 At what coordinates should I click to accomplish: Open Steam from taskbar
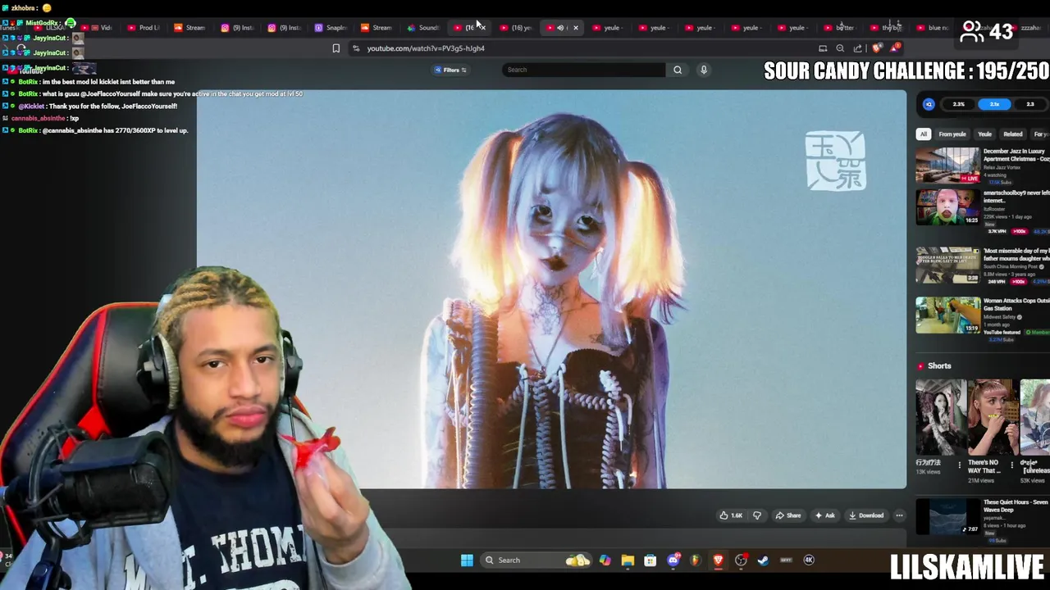coord(763,560)
